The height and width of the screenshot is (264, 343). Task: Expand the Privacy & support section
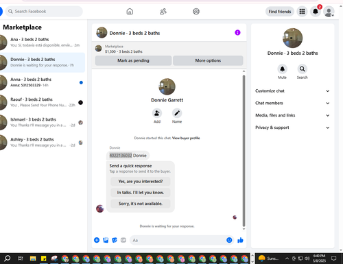point(292,128)
